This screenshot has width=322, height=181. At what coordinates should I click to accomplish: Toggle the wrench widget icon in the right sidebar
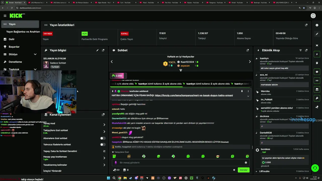[x=317, y=98]
